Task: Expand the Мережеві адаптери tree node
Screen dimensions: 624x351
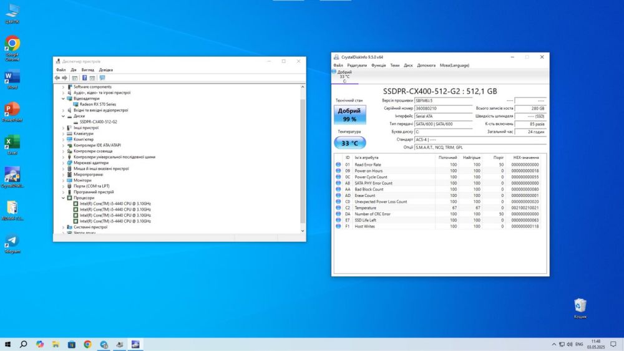Action: tap(63, 163)
